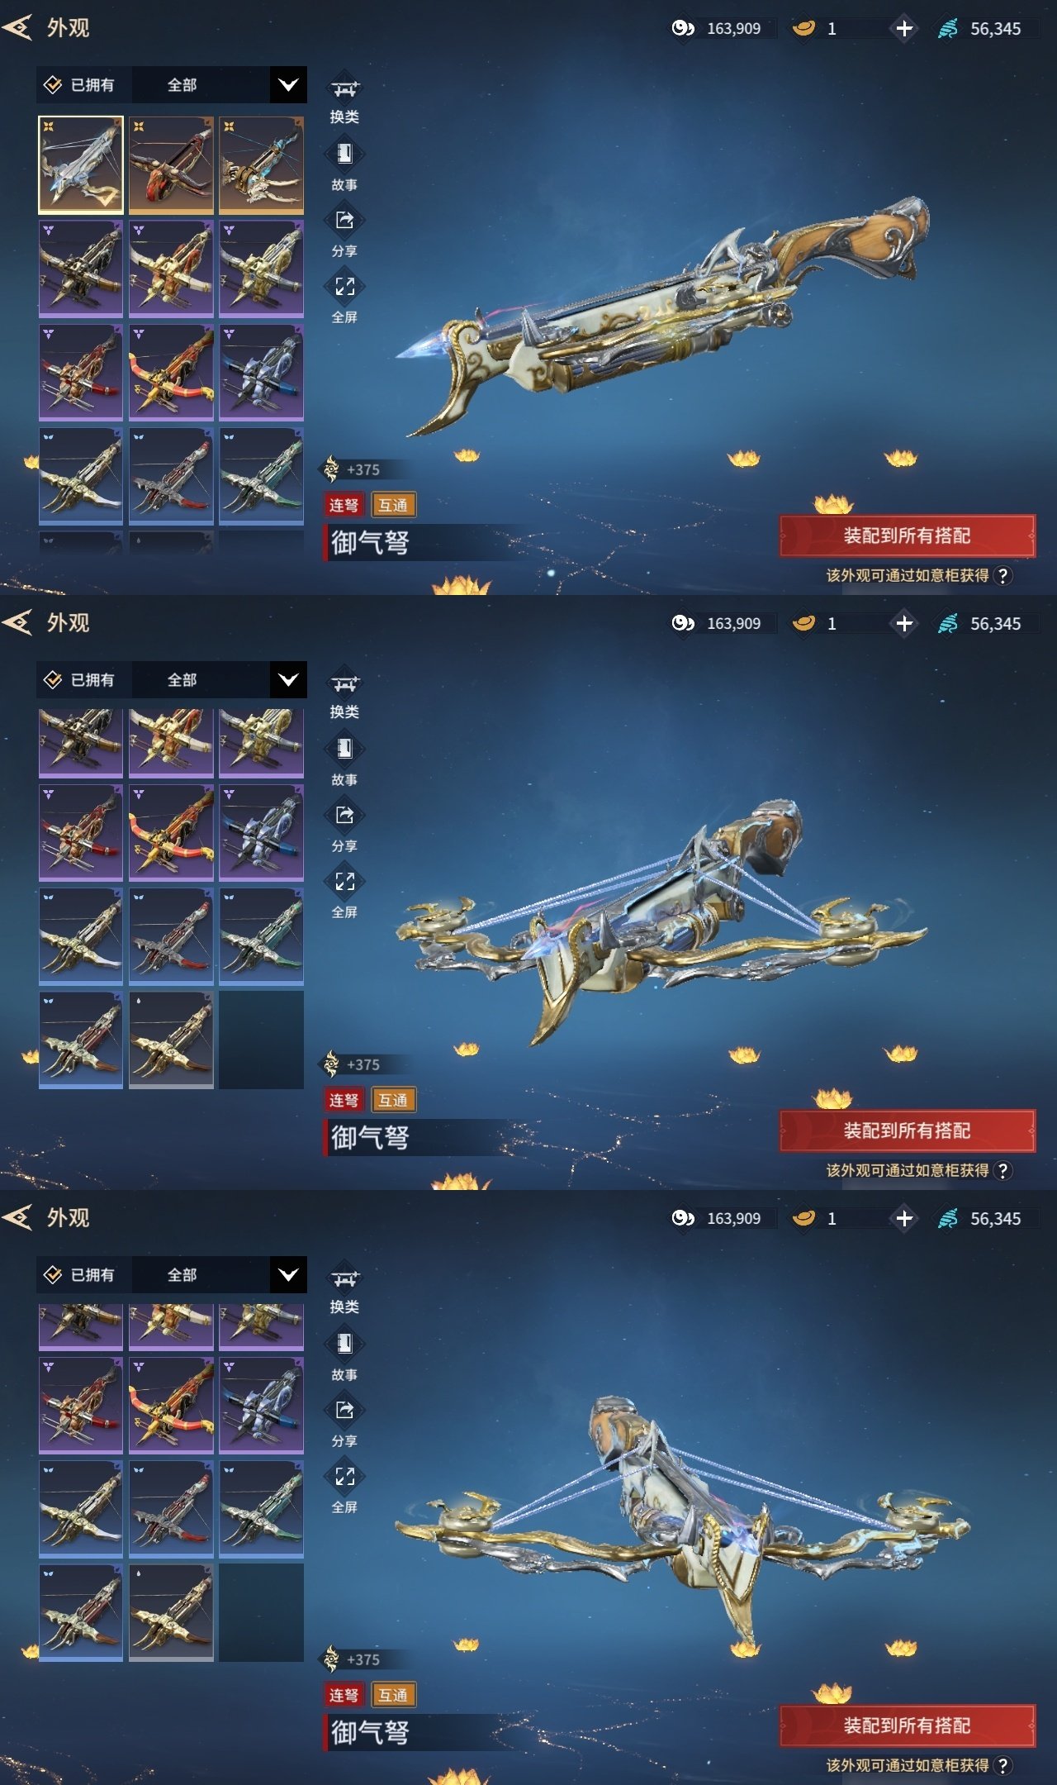Click the question mark help icon in the third screen
This screenshot has width=1057, height=1785.
click(1002, 1765)
